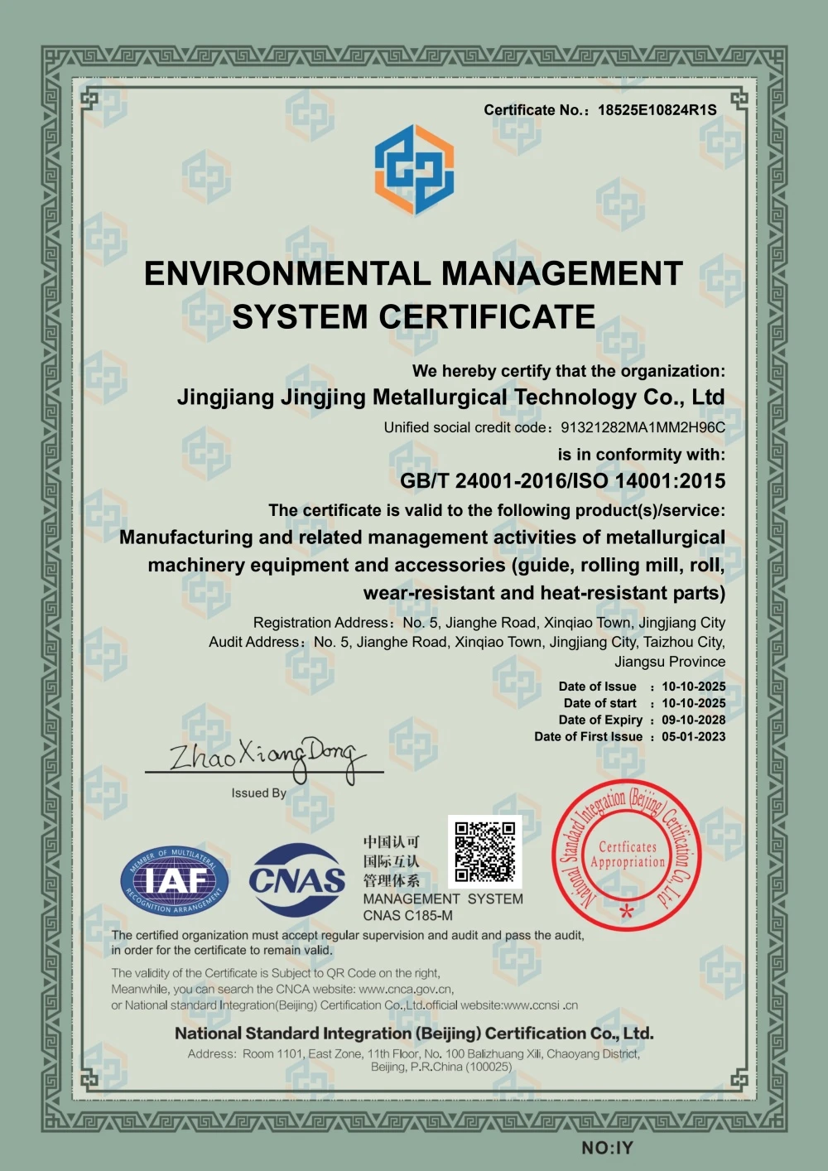Click the Date of Issue value 10-10-2025
The width and height of the screenshot is (828, 1171).
coord(693,687)
